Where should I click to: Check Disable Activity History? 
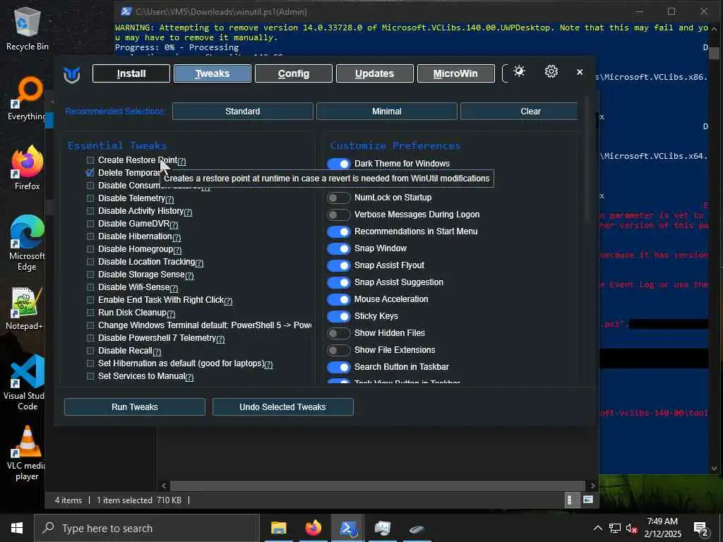click(90, 210)
